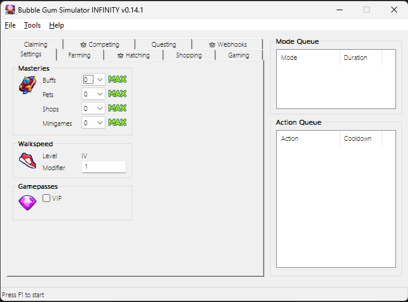
Task: Click the Action column header
Action: click(x=308, y=138)
